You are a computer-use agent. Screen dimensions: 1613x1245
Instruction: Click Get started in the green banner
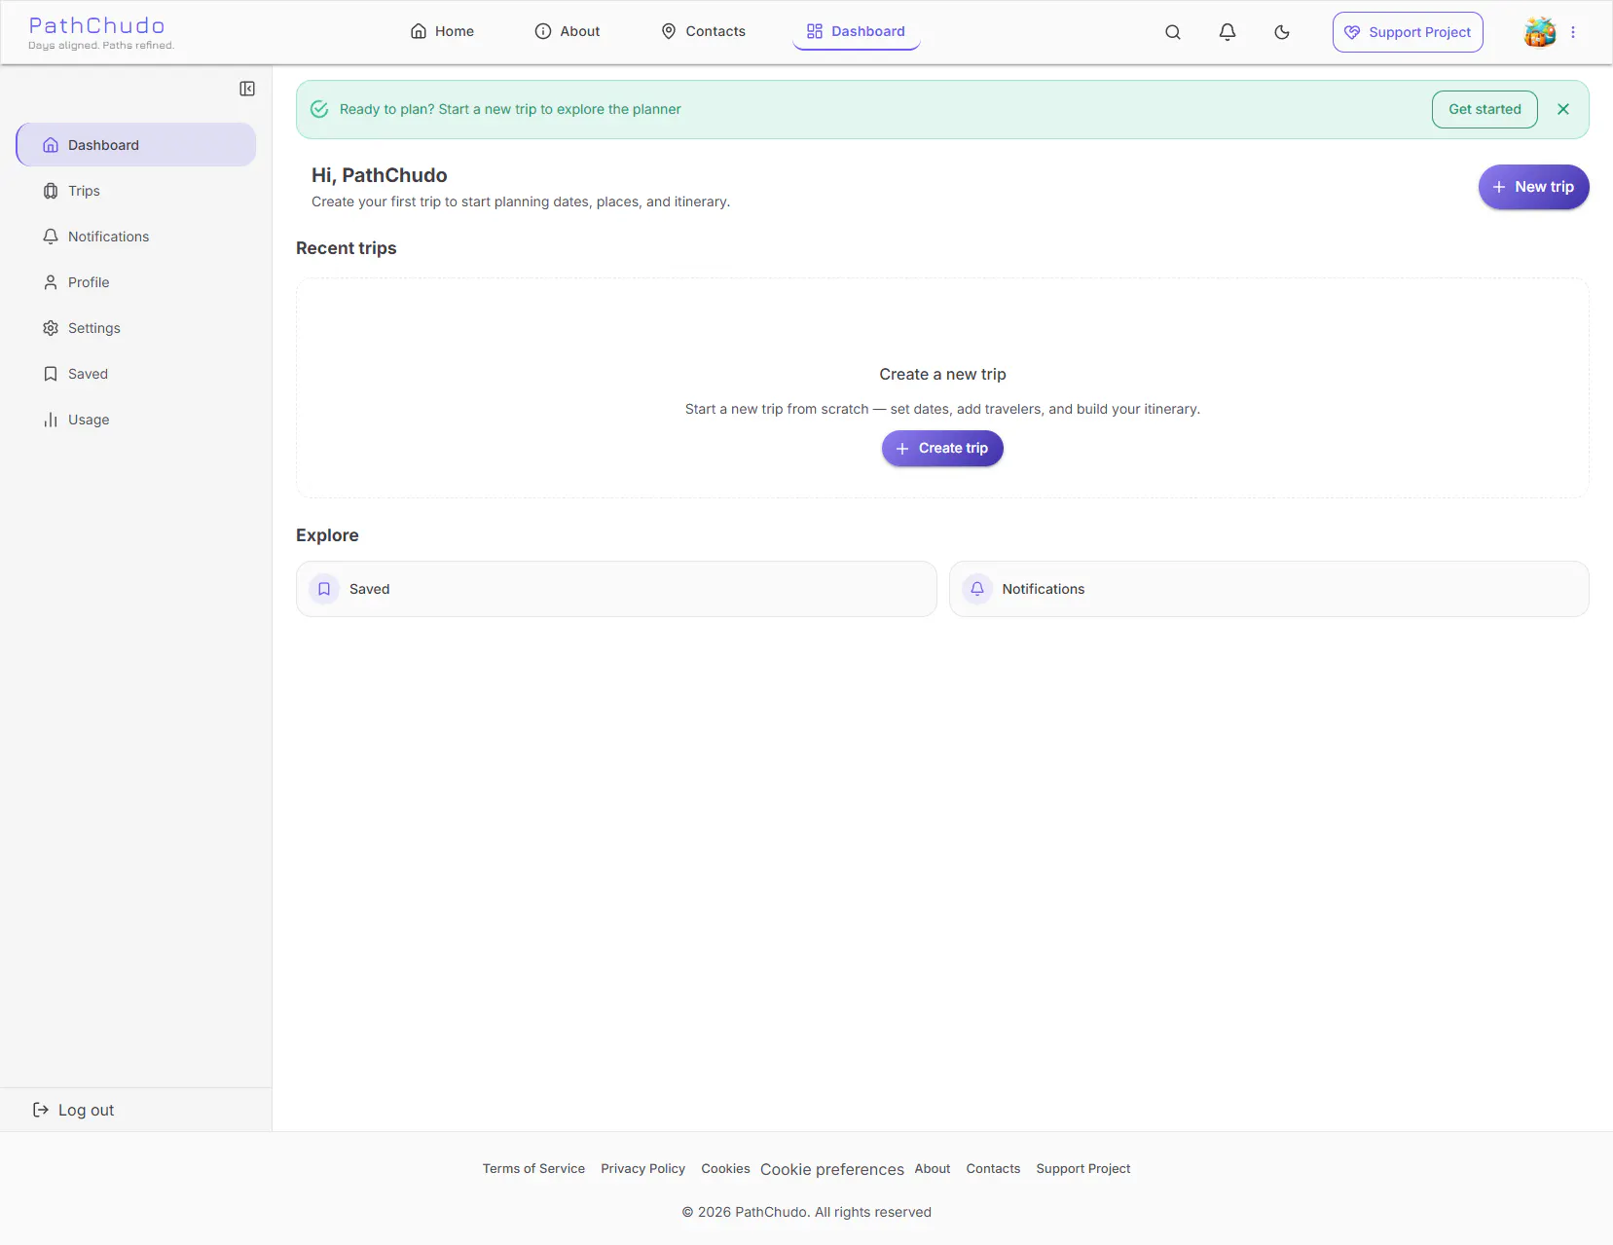(1485, 109)
